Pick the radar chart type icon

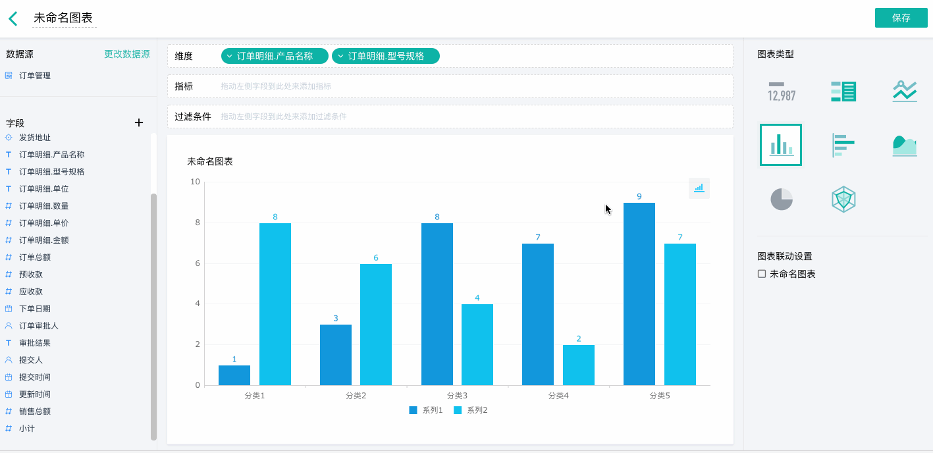click(x=843, y=199)
